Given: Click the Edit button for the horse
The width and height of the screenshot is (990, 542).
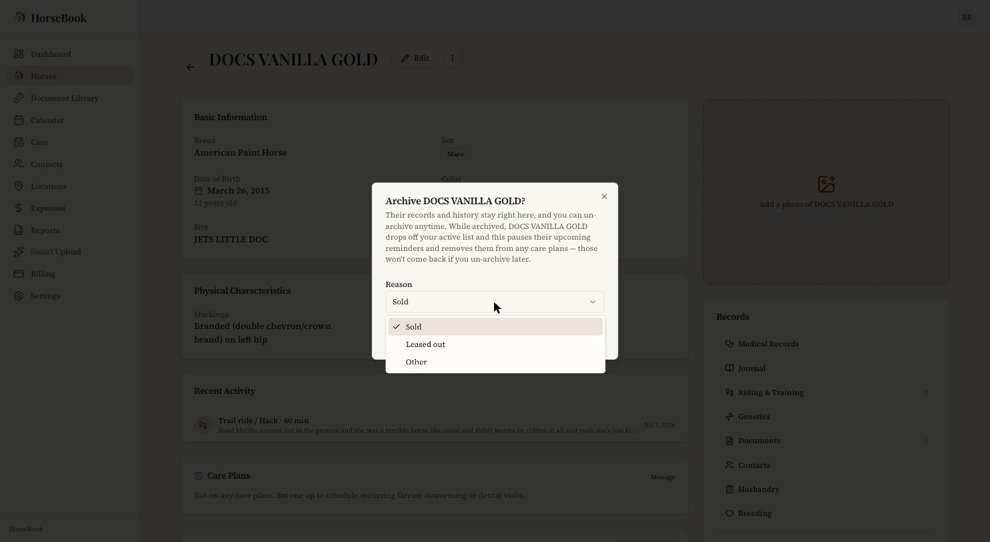Looking at the screenshot, I should 415,58.
